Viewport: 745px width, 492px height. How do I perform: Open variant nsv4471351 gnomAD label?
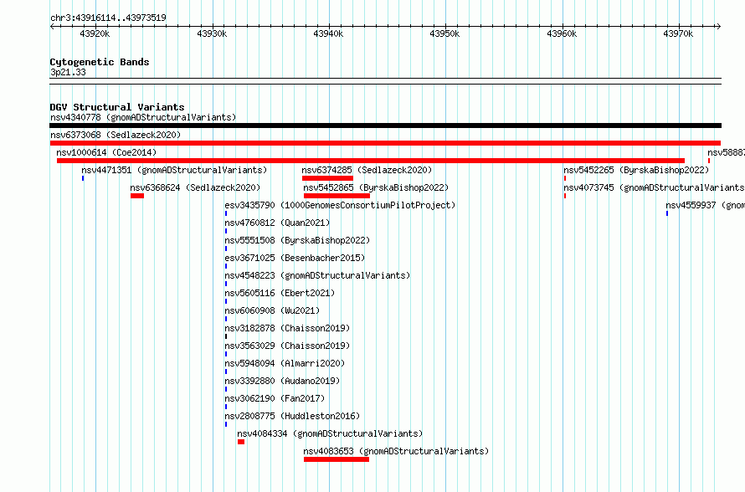174,170
